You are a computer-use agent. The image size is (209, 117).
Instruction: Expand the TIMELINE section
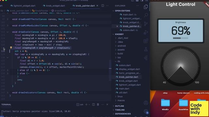[x=120, y=110]
